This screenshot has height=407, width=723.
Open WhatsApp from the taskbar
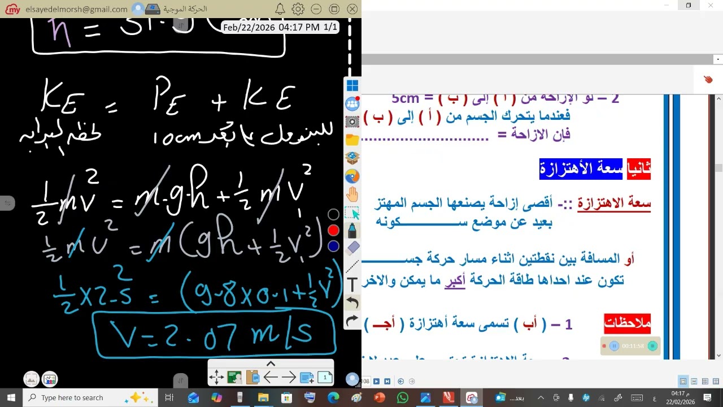402,398
